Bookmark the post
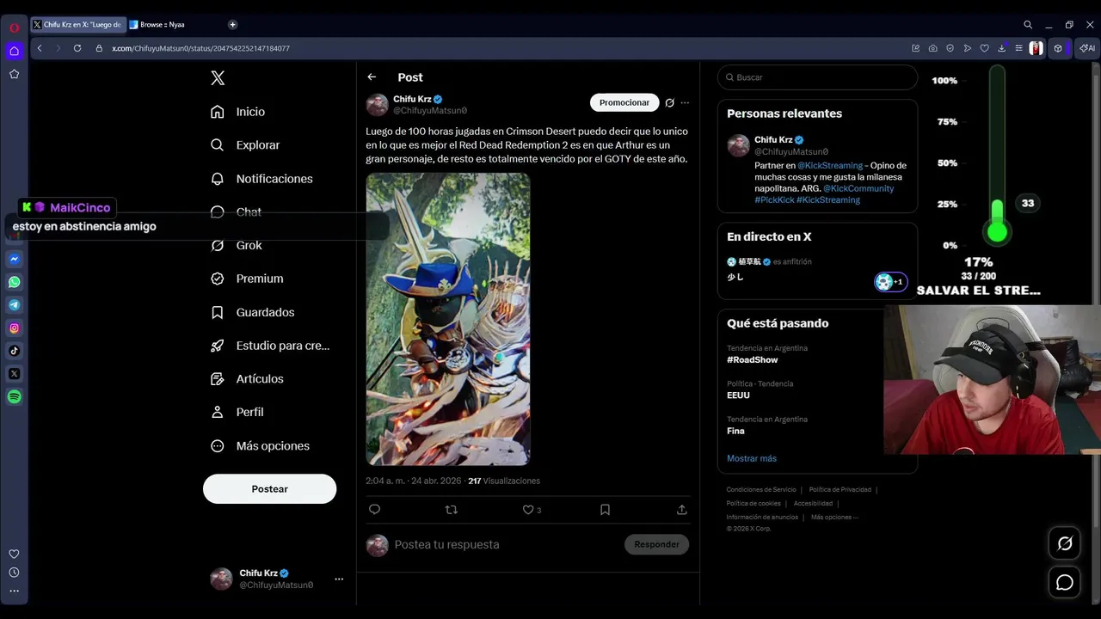 point(605,510)
